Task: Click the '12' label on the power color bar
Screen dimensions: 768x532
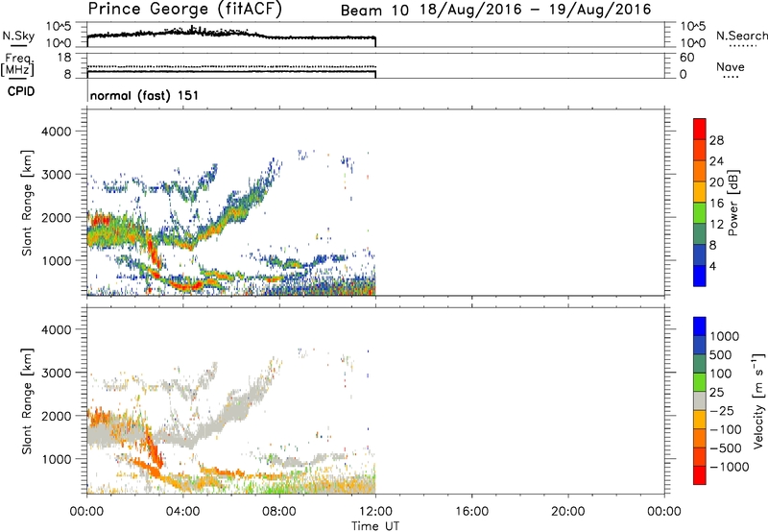Action: point(716,225)
